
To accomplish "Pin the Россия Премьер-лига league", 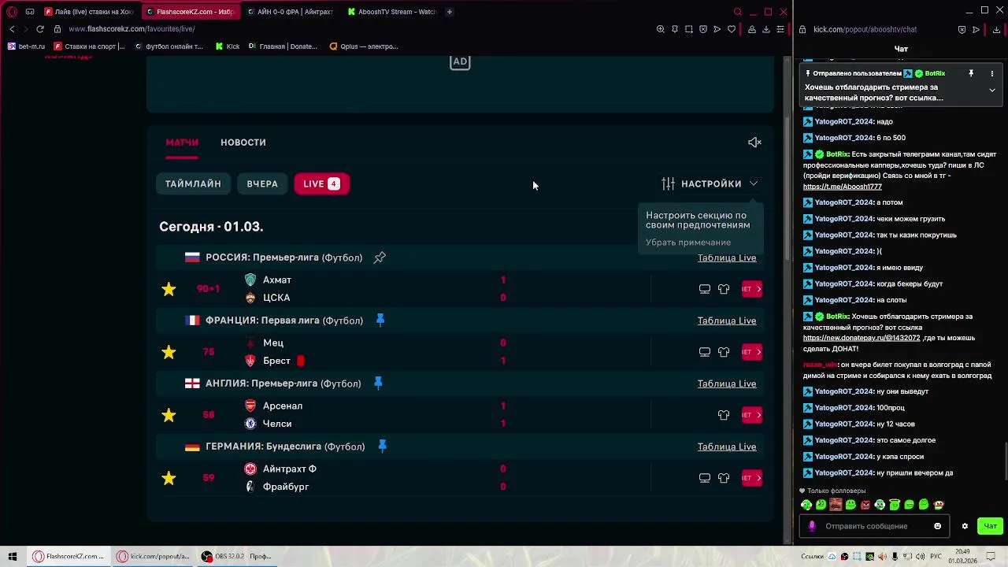I will coord(380,258).
